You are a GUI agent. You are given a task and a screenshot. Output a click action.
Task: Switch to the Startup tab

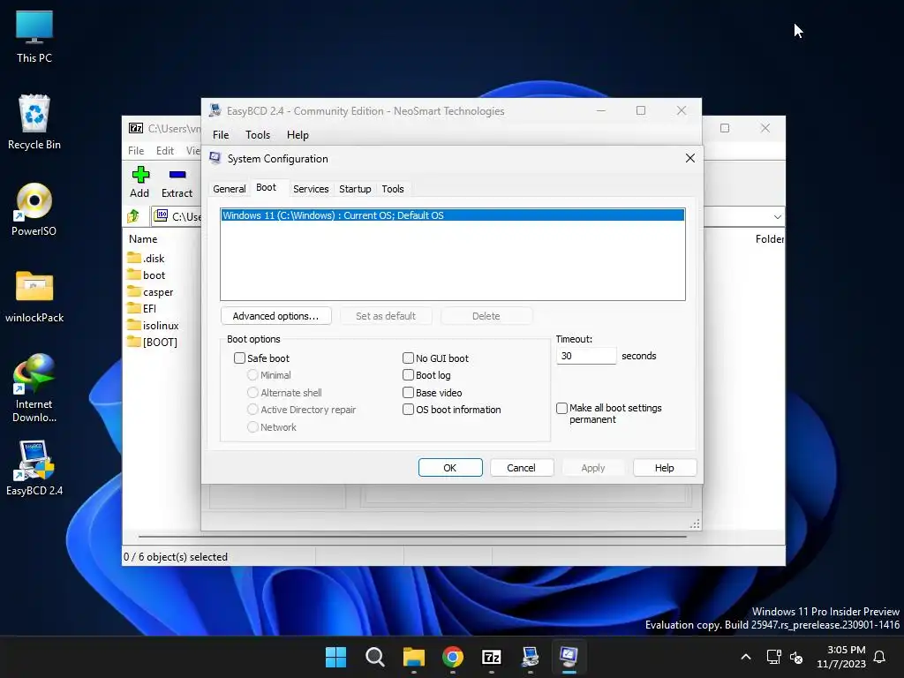[x=355, y=189]
